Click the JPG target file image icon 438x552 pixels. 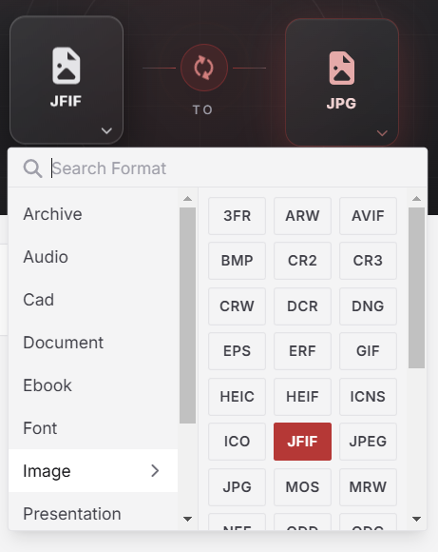(x=341, y=69)
